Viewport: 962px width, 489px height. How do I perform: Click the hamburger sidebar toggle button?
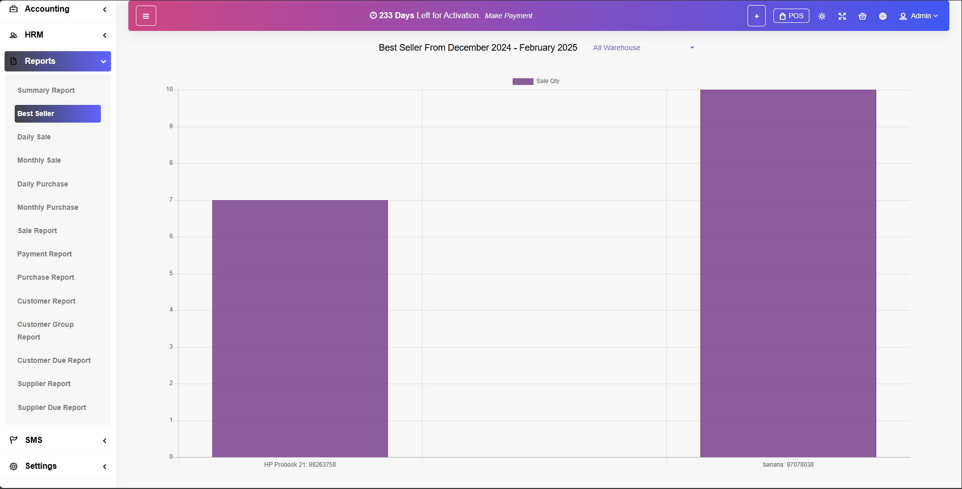(146, 16)
